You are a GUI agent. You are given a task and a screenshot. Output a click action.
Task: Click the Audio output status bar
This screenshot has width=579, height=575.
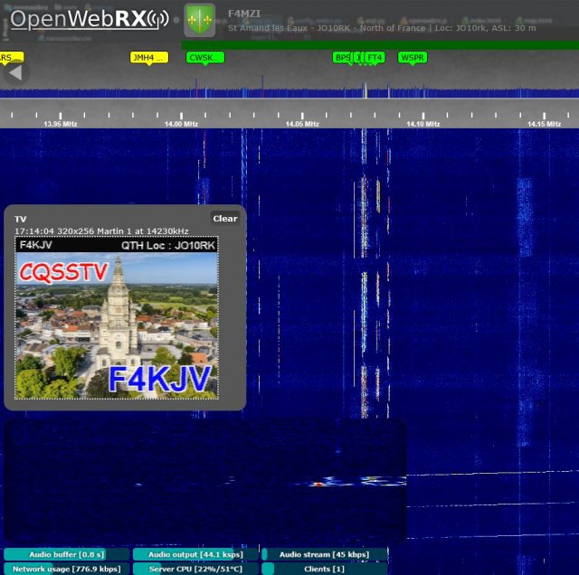[x=195, y=554]
